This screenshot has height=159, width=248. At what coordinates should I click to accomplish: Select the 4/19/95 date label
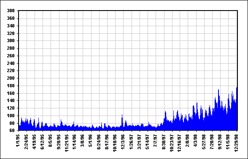point(34,141)
